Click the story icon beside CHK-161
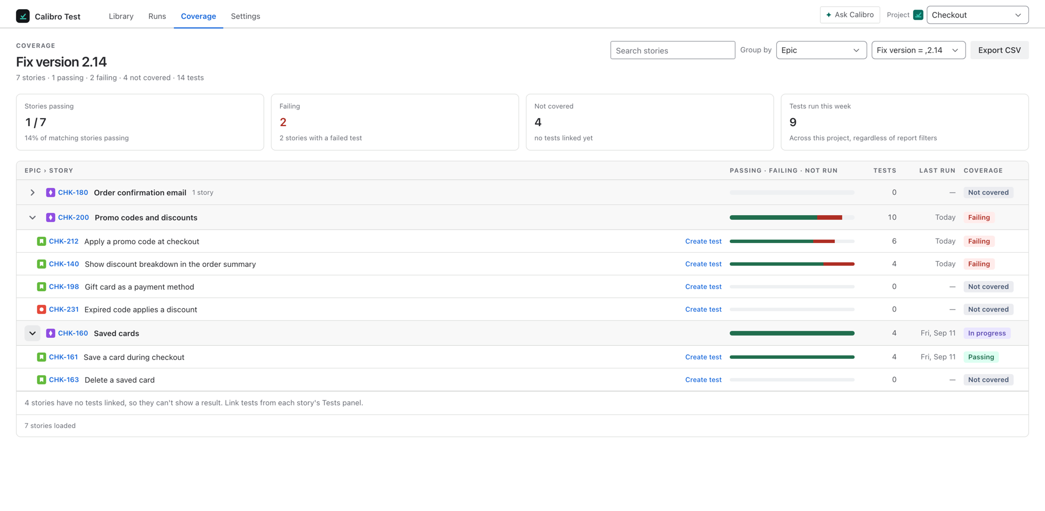 coord(41,357)
